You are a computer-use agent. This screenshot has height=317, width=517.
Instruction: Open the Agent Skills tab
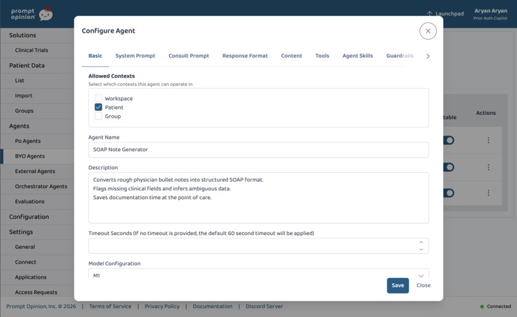[358, 56]
